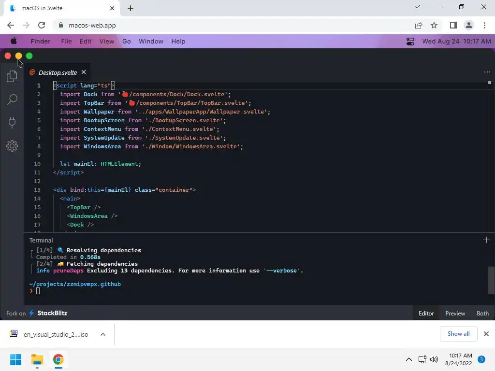
Task: Click the browser Back arrow
Action: (11, 25)
